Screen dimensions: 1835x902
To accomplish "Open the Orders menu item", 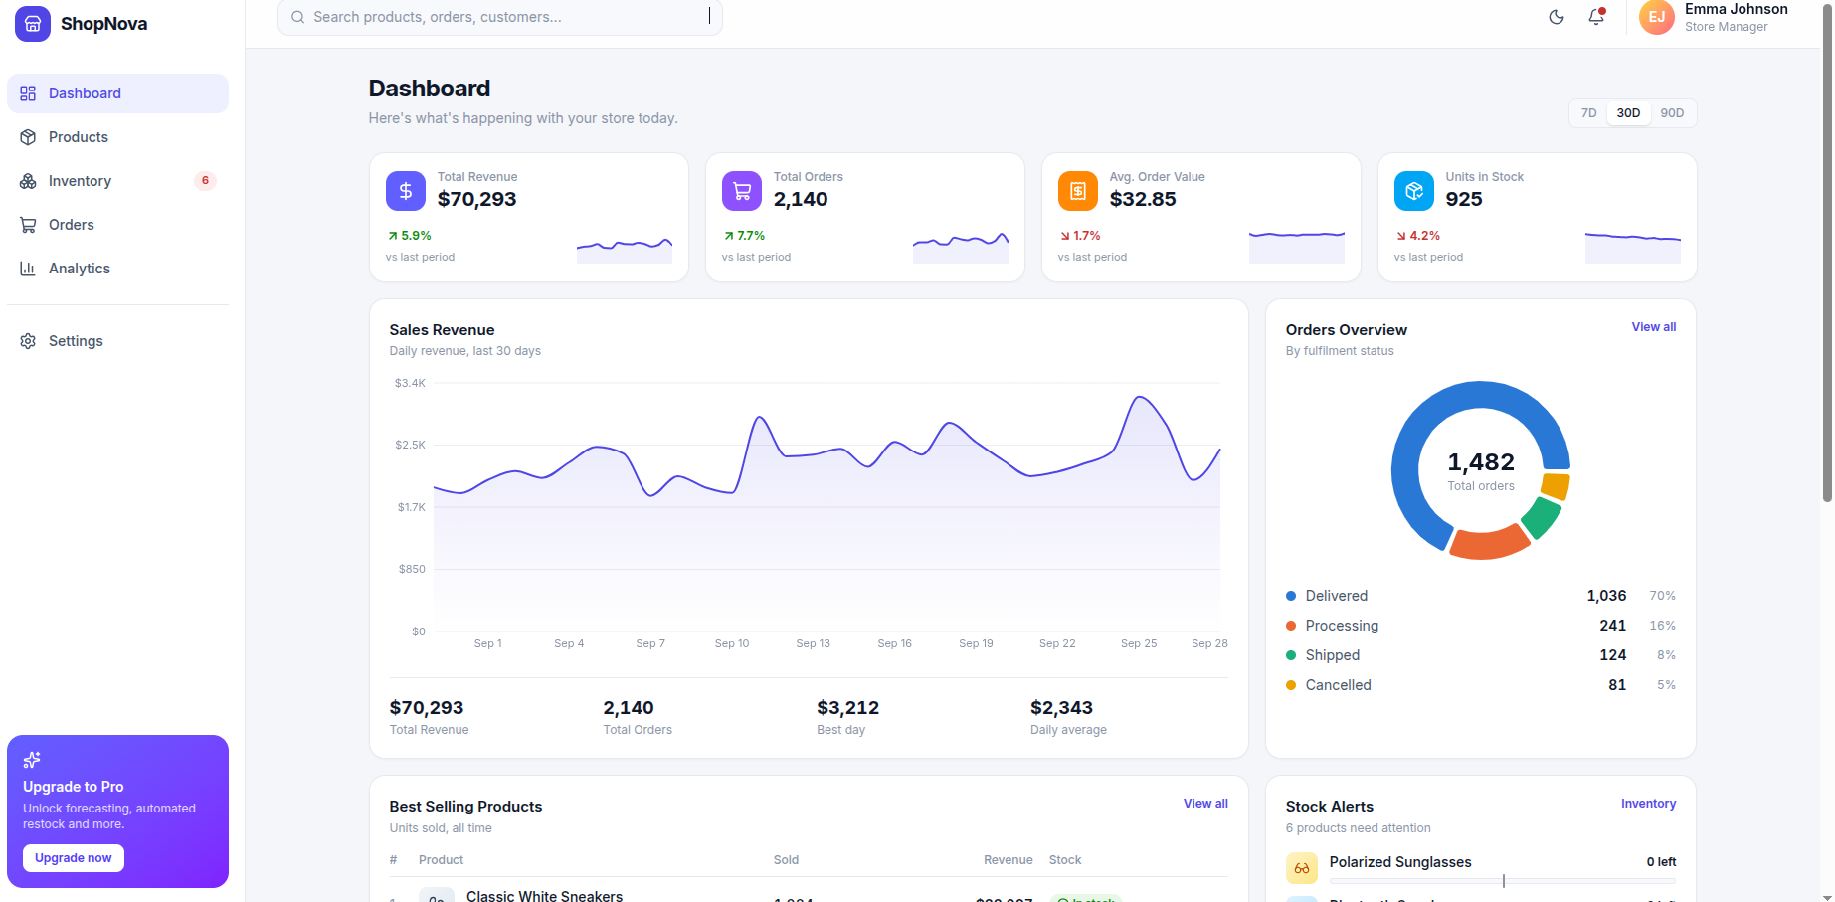I will (117, 225).
